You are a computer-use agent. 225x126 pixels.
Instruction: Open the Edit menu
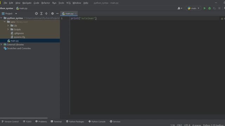point(11,3)
